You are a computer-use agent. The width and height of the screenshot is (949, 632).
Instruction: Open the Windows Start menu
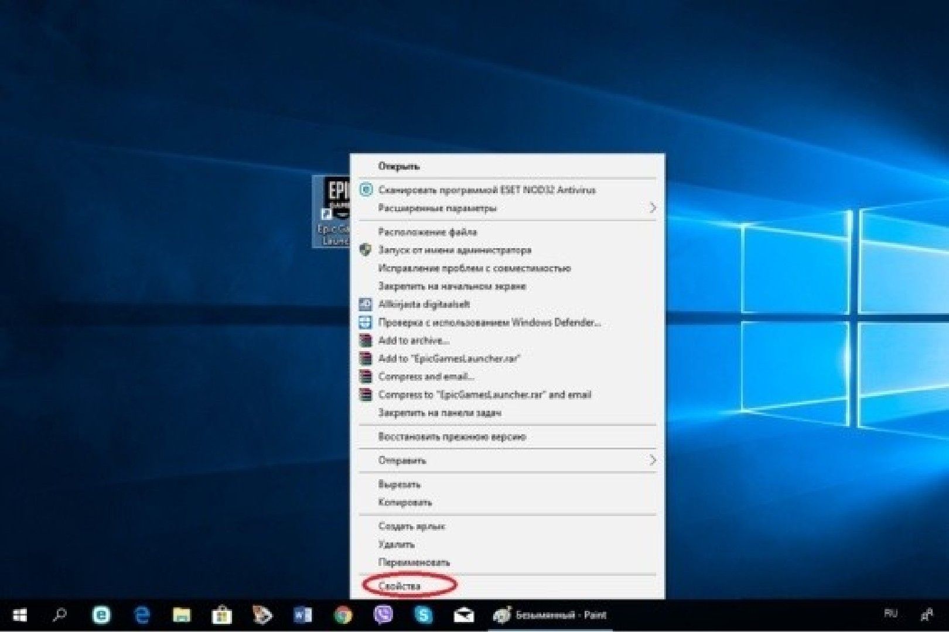pos(20,615)
